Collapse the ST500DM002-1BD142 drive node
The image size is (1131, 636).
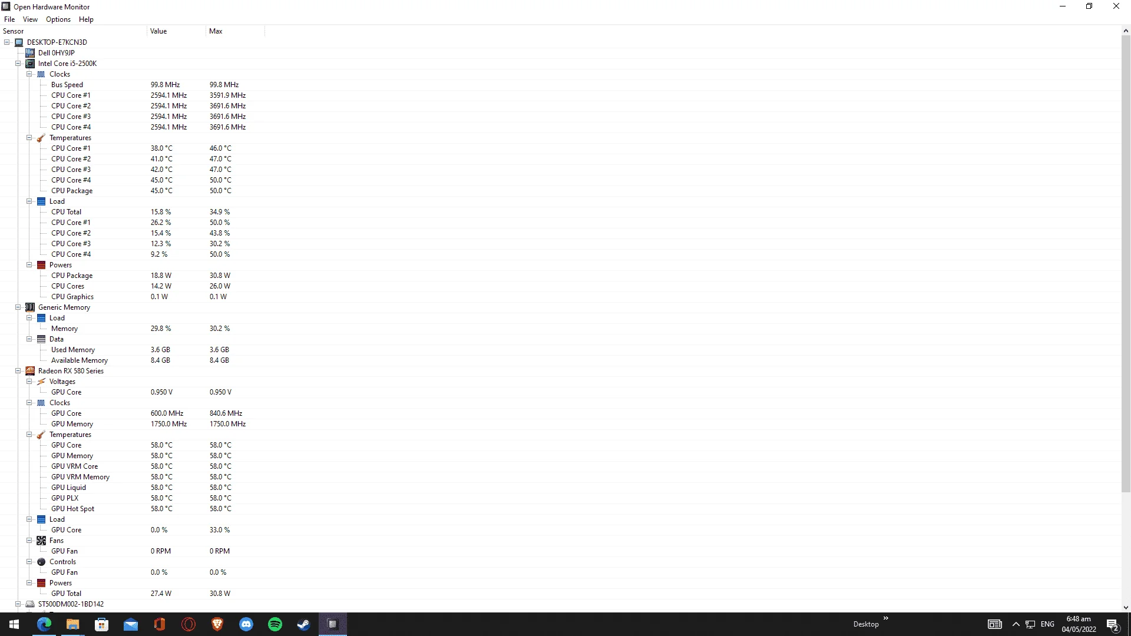click(18, 604)
